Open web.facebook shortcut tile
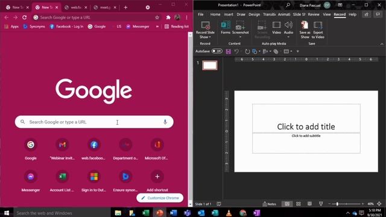Viewport: 386px width, 217px height. [94, 149]
